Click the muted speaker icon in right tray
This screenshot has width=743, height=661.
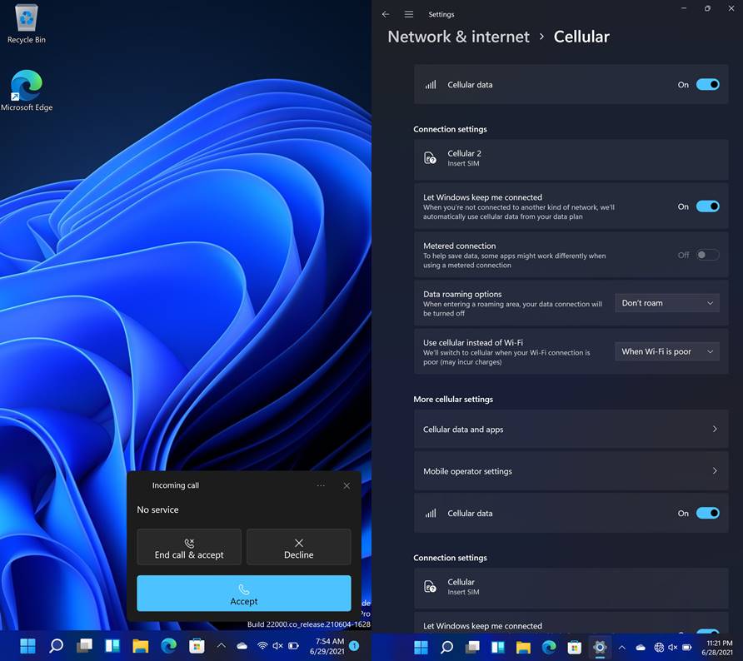click(673, 648)
